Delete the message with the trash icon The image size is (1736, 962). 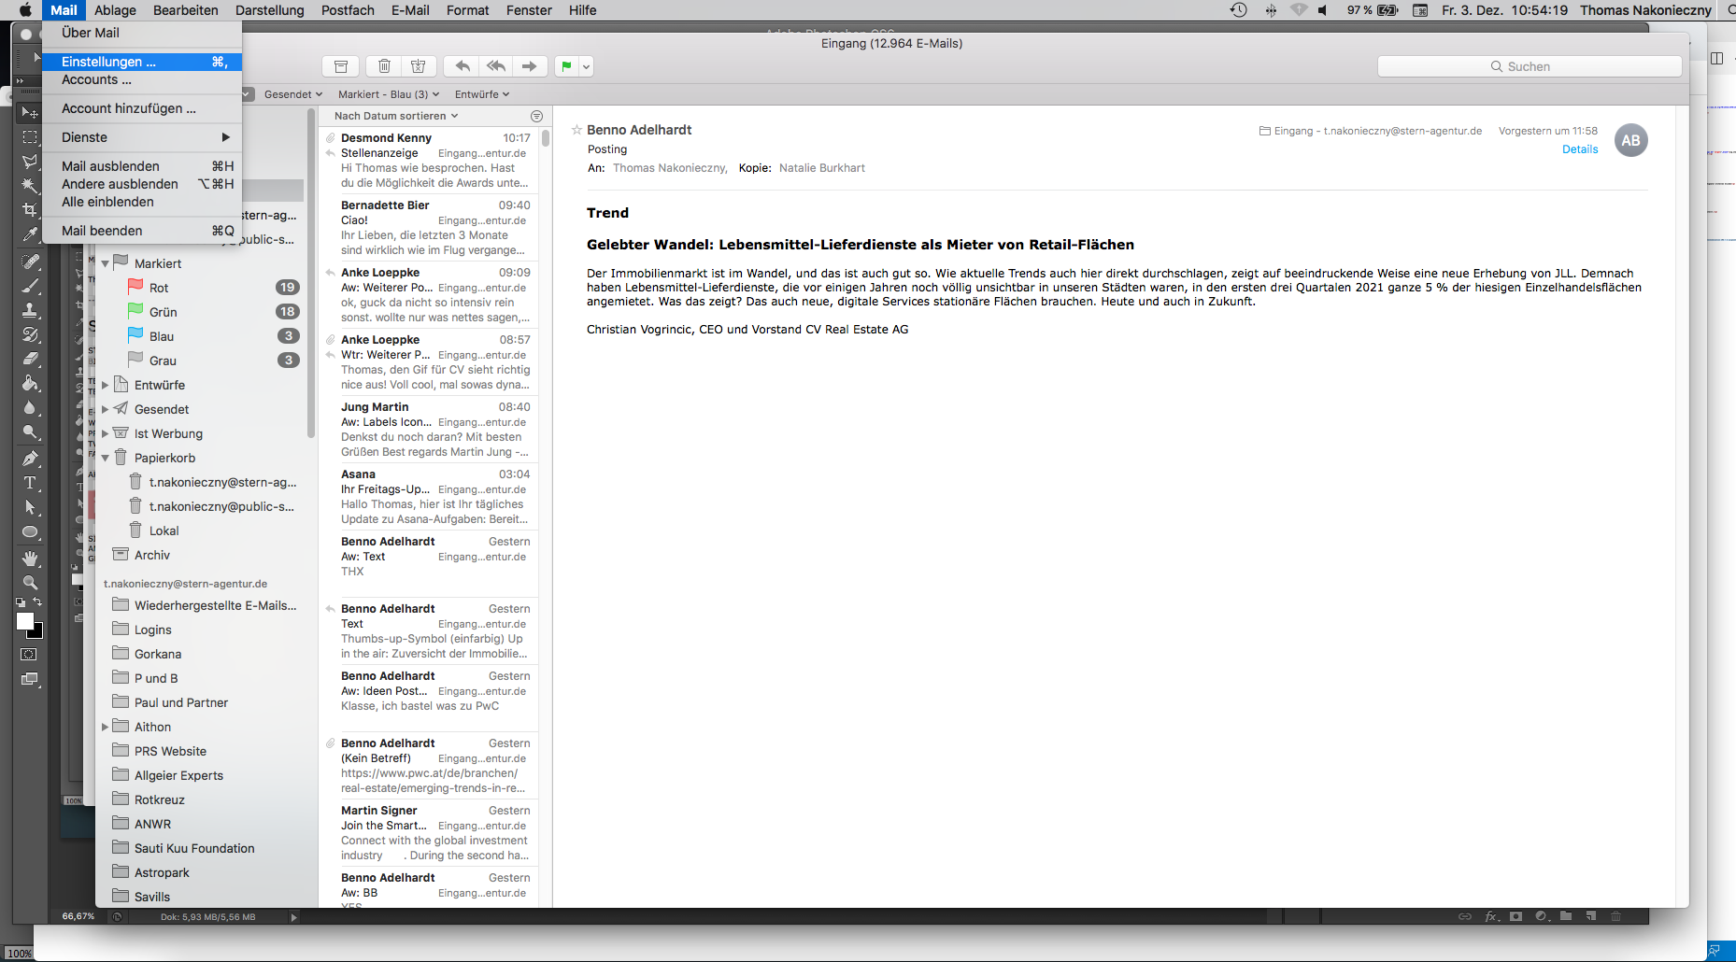coord(384,66)
